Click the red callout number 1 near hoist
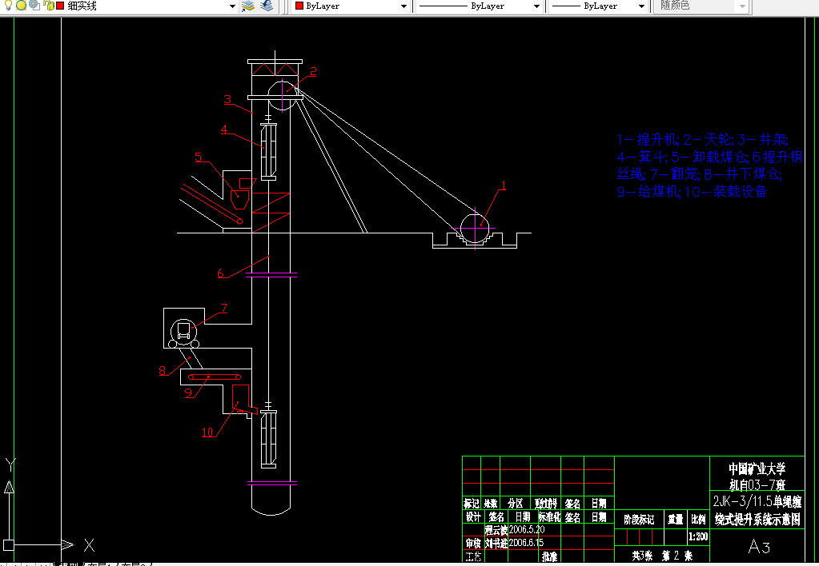The height and width of the screenshot is (566, 819). (x=504, y=185)
